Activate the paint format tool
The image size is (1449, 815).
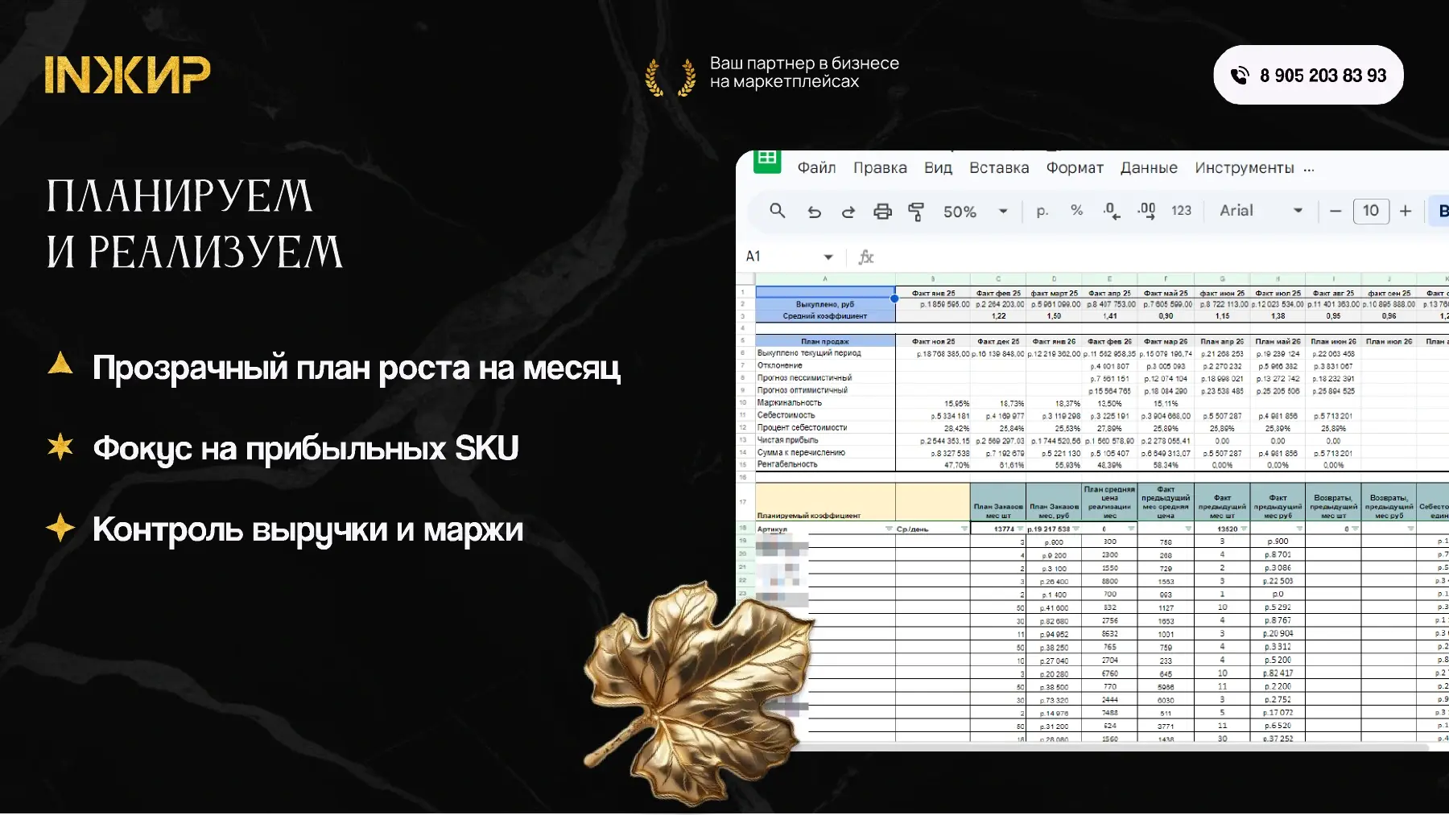(x=916, y=212)
